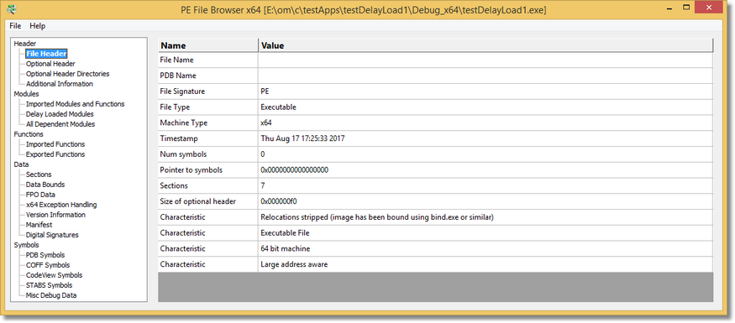Select the Machine Type row label

tap(184, 122)
